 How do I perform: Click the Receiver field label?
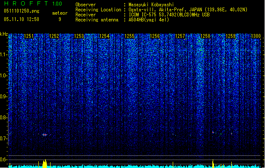tap(86, 15)
